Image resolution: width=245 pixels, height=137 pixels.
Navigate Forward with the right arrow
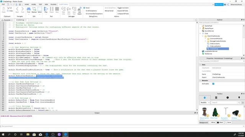click(23, 9)
